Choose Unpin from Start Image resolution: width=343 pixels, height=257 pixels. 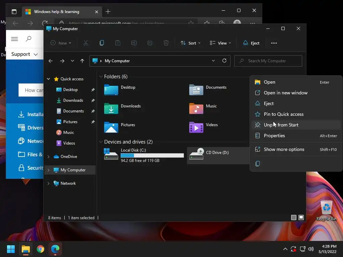point(296,125)
